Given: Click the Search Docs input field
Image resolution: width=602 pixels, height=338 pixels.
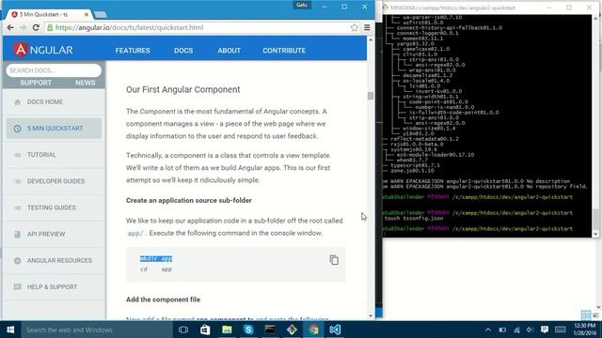Looking at the screenshot, I should (54, 70).
